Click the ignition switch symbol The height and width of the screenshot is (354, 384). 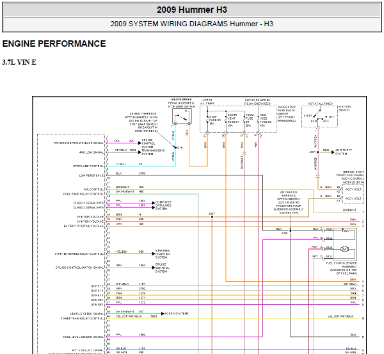319,117
